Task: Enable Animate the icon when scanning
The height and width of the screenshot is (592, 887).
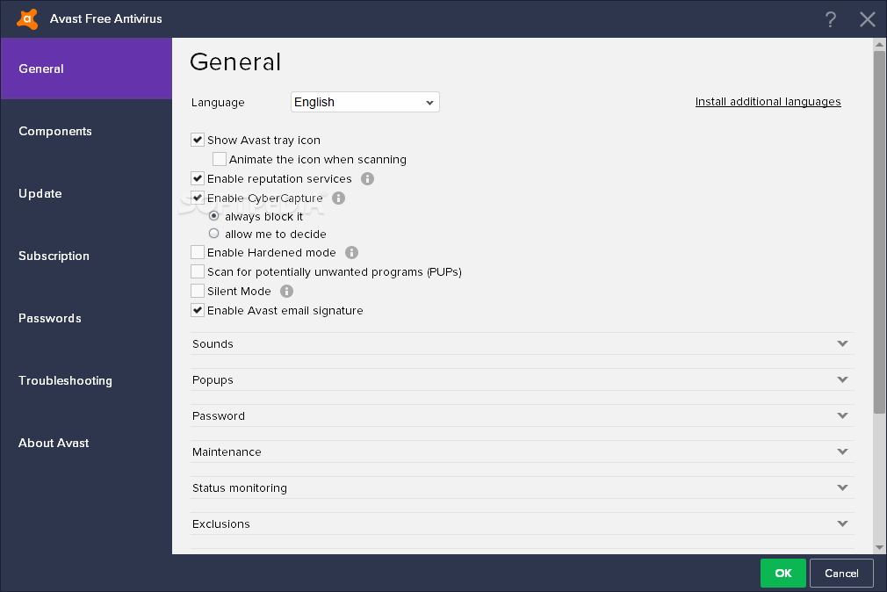Action: [x=220, y=159]
